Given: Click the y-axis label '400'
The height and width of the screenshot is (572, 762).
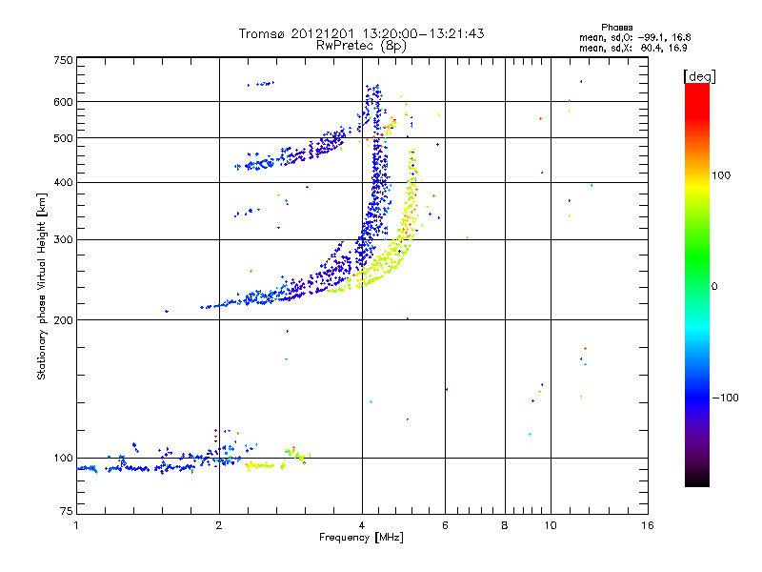Looking at the screenshot, I should tap(63, 183).
